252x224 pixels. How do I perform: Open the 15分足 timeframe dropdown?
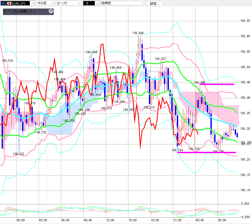[46, 3]
